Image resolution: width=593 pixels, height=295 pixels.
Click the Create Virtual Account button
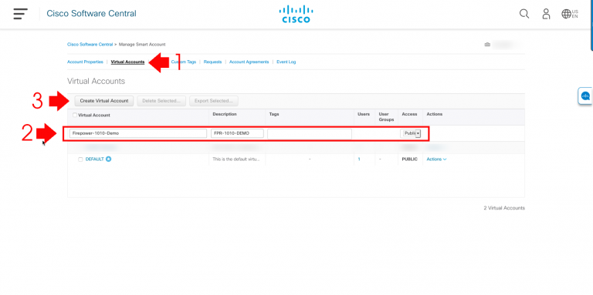104,101
